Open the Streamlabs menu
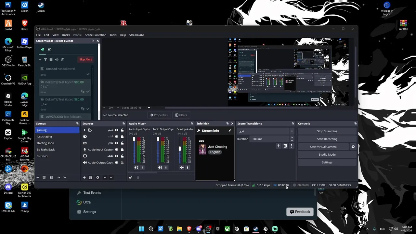Viewport: 416px width, 234px height. tap(136, 35)
